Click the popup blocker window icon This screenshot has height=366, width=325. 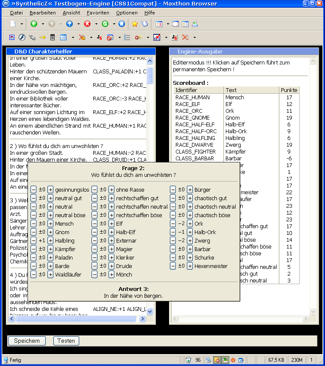pyautogui.click(x=110, y=37)
